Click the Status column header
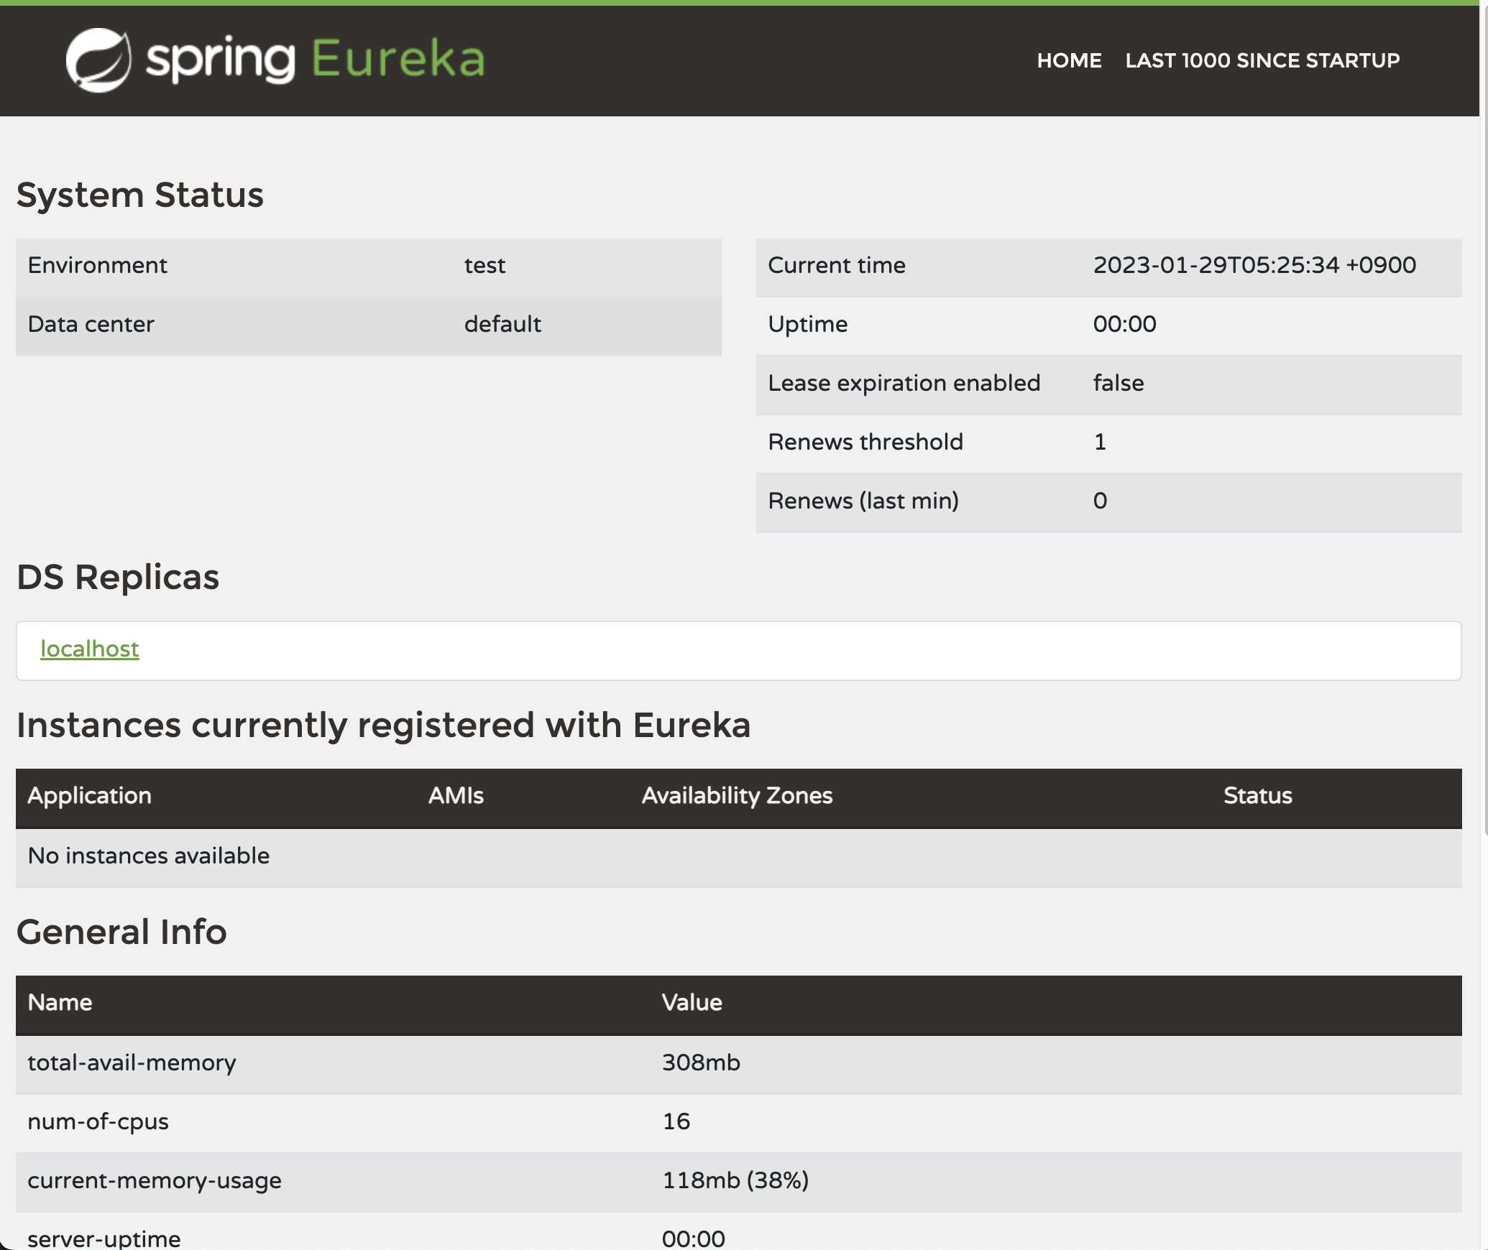This screenshot has width=1488, height=1250. pyautogui.click(x=1257, y=796)
